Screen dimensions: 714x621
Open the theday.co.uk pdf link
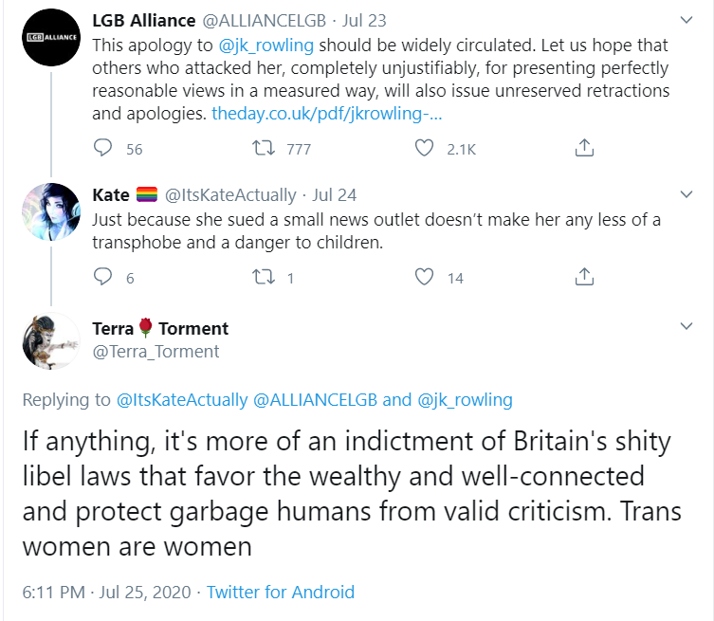click(327, 114)
